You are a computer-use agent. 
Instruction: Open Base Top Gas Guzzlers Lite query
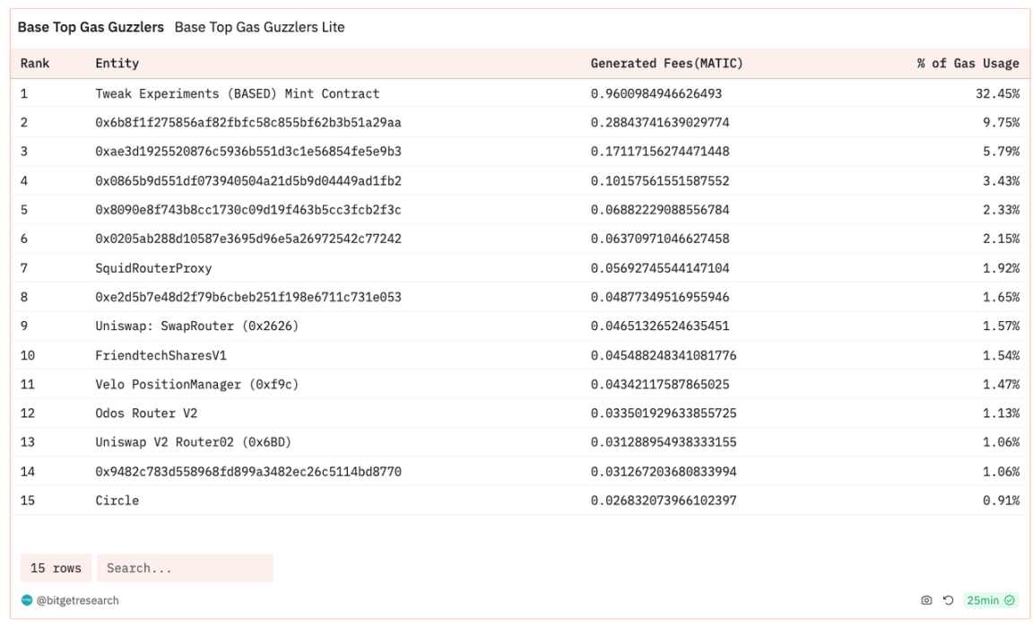coord(259,28)
